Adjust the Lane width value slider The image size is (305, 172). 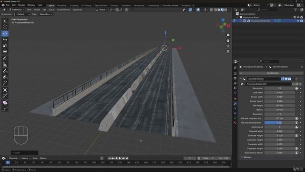(x=280, y=93)
